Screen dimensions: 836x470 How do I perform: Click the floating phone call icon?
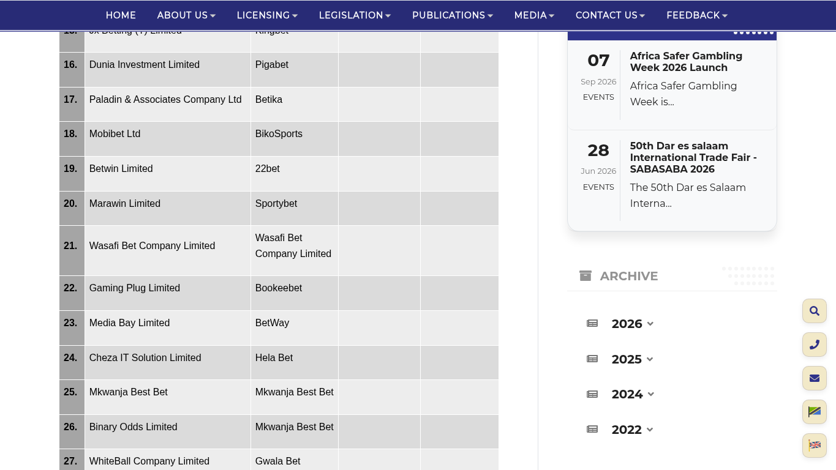(814, 345)
